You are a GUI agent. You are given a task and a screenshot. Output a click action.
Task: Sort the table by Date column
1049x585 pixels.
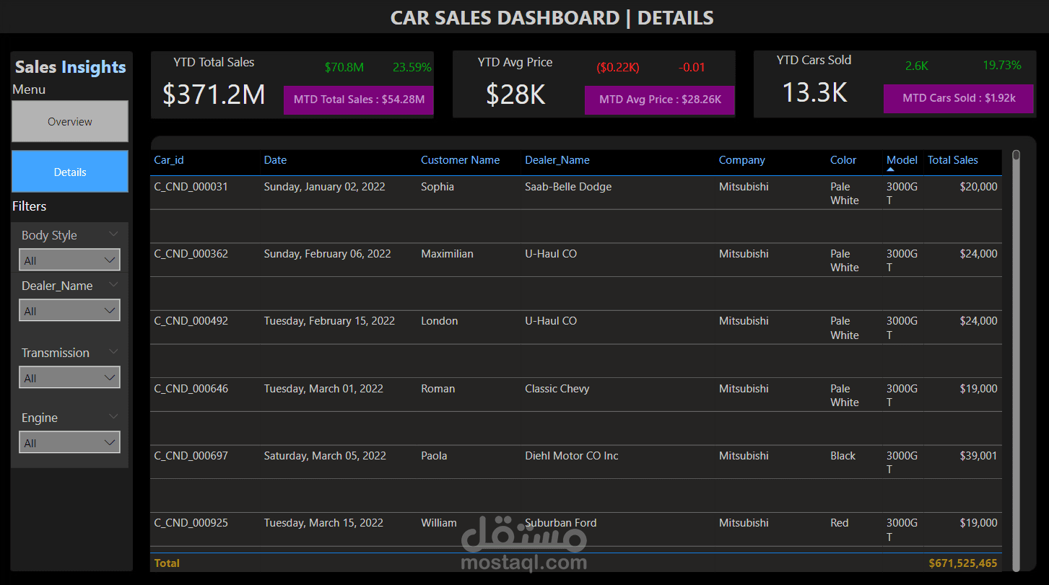coord(275,159)
